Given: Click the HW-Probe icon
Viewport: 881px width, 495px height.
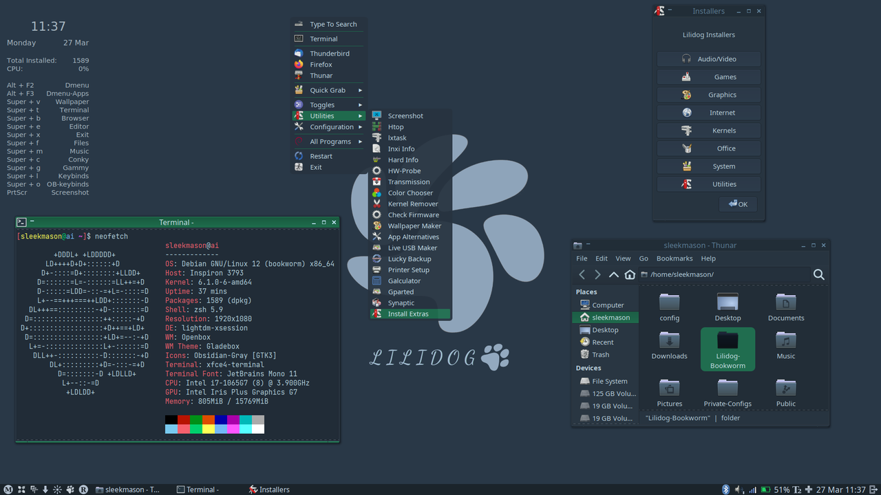Looking at the screenshot, I should [376, 170].
